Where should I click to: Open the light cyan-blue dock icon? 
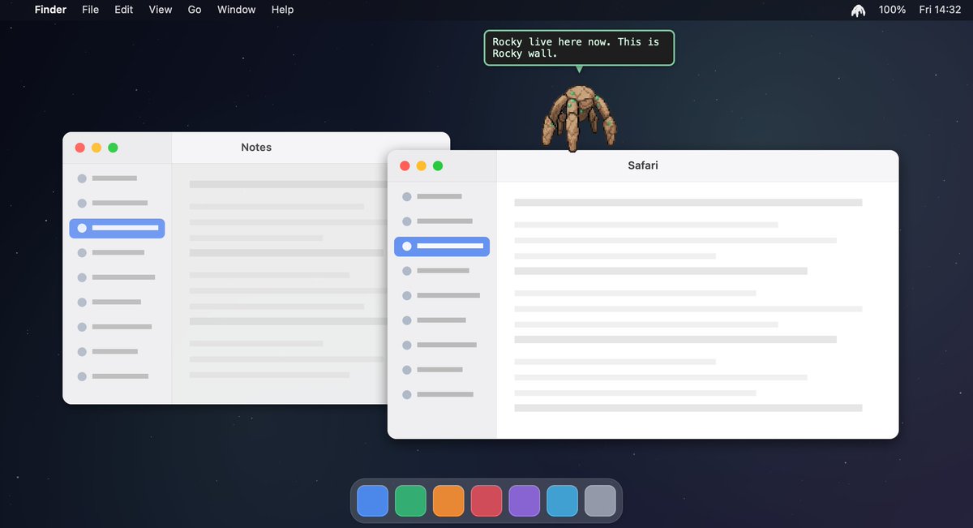click(x=563, y=500)
